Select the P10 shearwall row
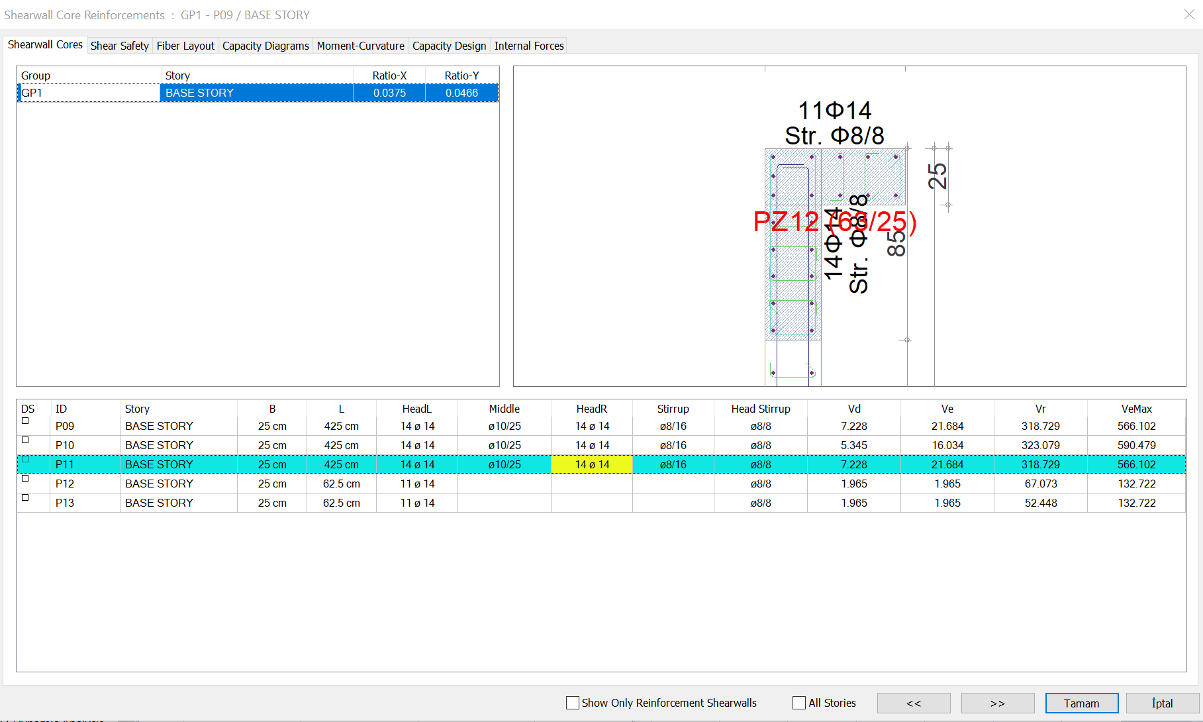 tap(65, 445)
